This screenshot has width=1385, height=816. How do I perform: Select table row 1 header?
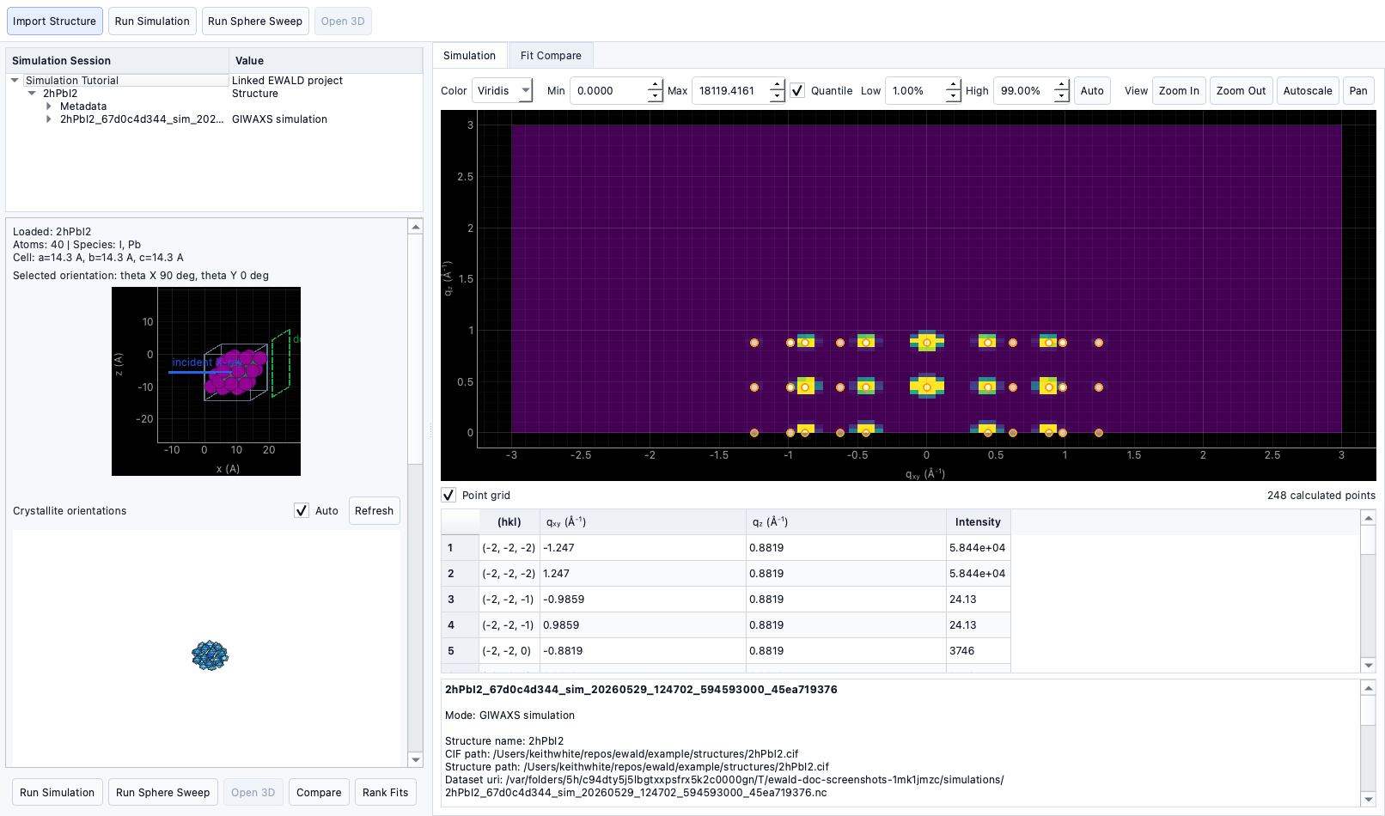click(460, 548)
